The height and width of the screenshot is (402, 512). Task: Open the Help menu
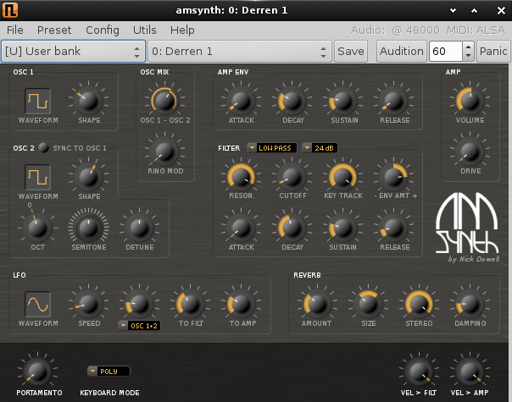(182, 30)
